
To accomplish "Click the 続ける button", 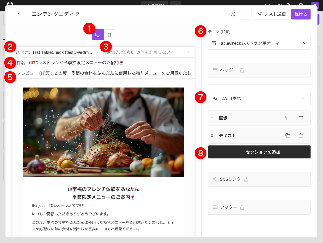I will pyautogui.click(x=301, y=14).
